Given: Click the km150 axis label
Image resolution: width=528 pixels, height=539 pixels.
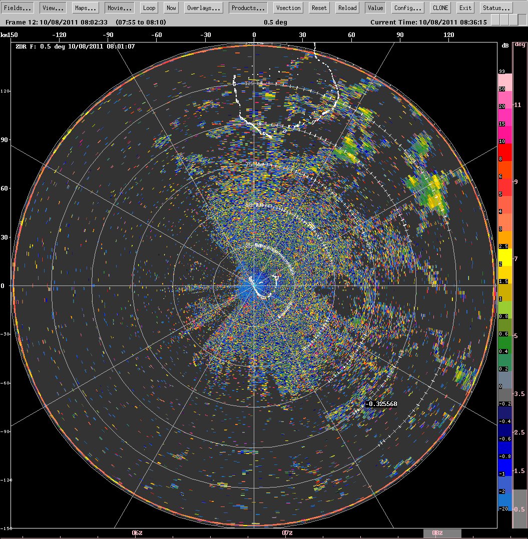Looking at the screenshot, I should [x=10, y=34].
